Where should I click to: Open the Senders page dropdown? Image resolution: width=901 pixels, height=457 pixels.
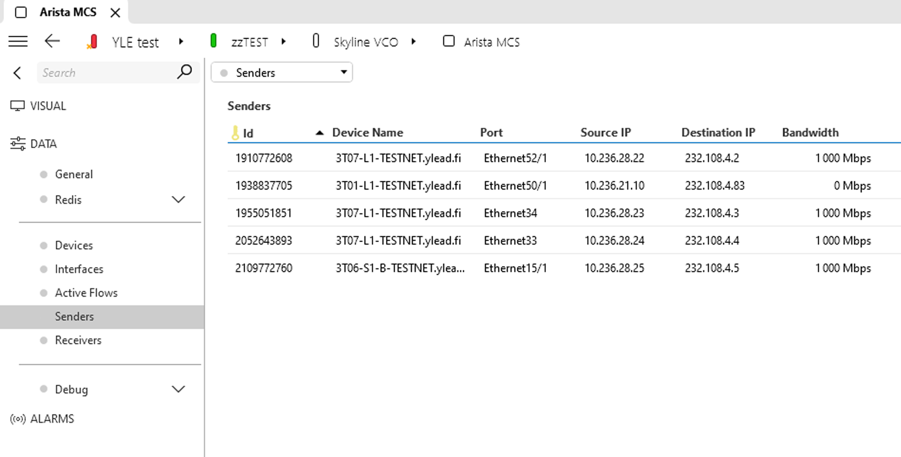pyautogui.click(x=281, y=72)
